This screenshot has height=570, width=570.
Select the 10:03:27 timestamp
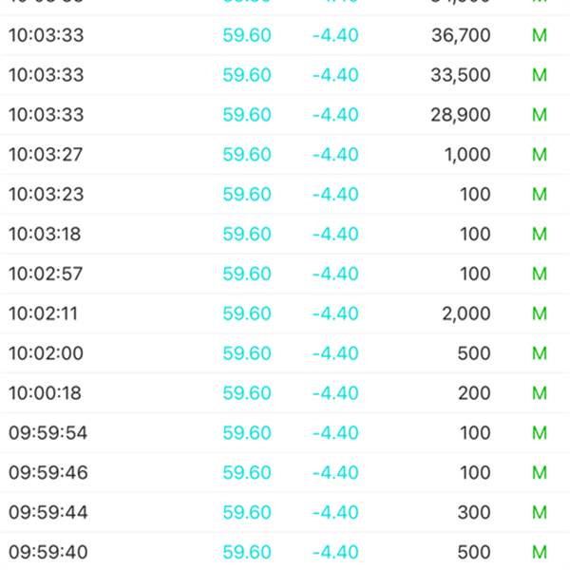[x=46, y=155]
